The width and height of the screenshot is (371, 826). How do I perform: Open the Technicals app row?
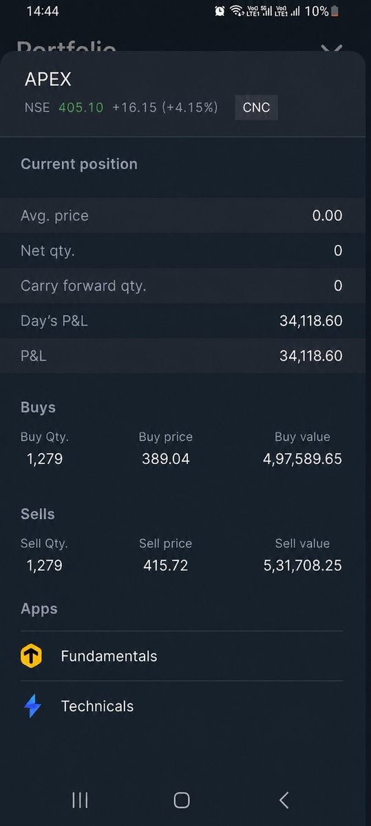pyautogui.click(x=182, y=706)
